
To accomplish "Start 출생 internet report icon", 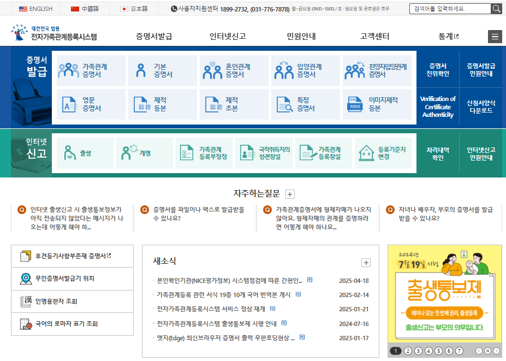I will 69,153.
